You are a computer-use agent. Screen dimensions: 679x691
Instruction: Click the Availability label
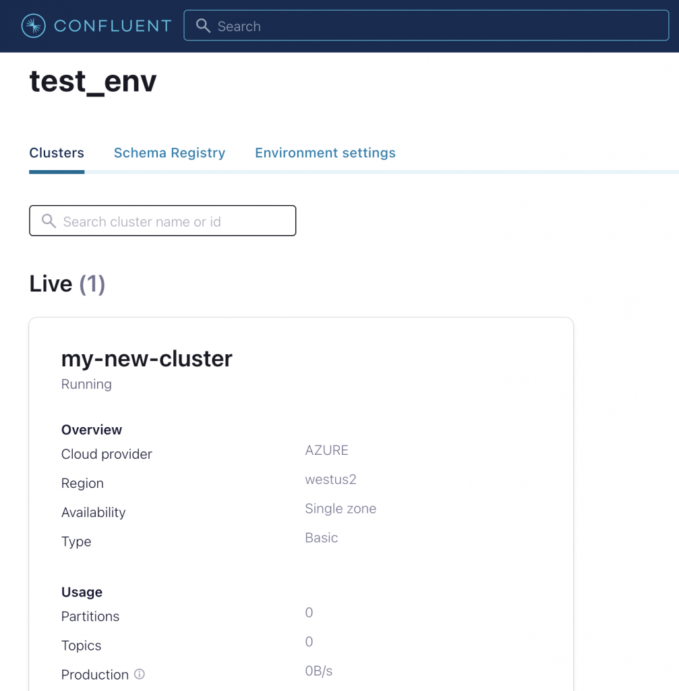(x=93, y=512)
